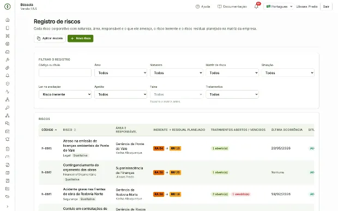338x211 pixels.
Task: Open the mail envelope sidebar icon
Action: 7,131
